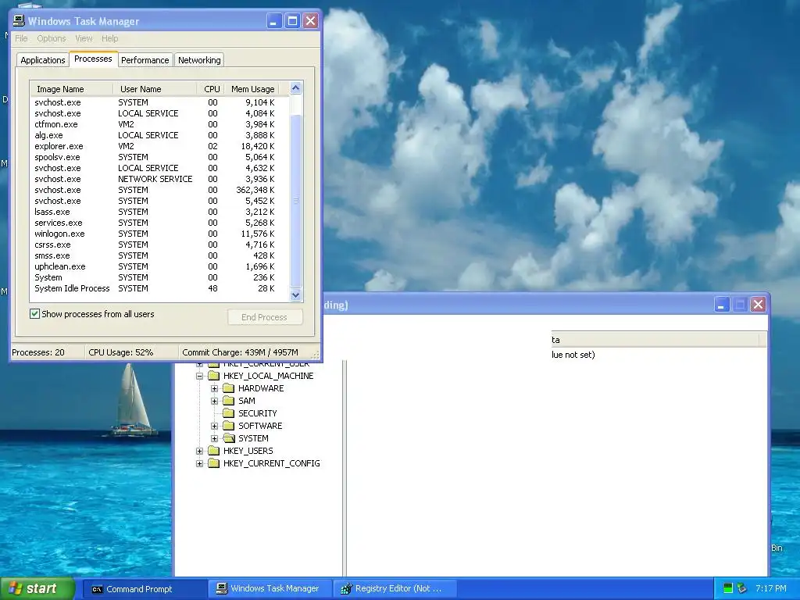The width and height of the screenshot is (800, 600).
Task: Select the alg.exe process
Action: (x=159, y=135)
